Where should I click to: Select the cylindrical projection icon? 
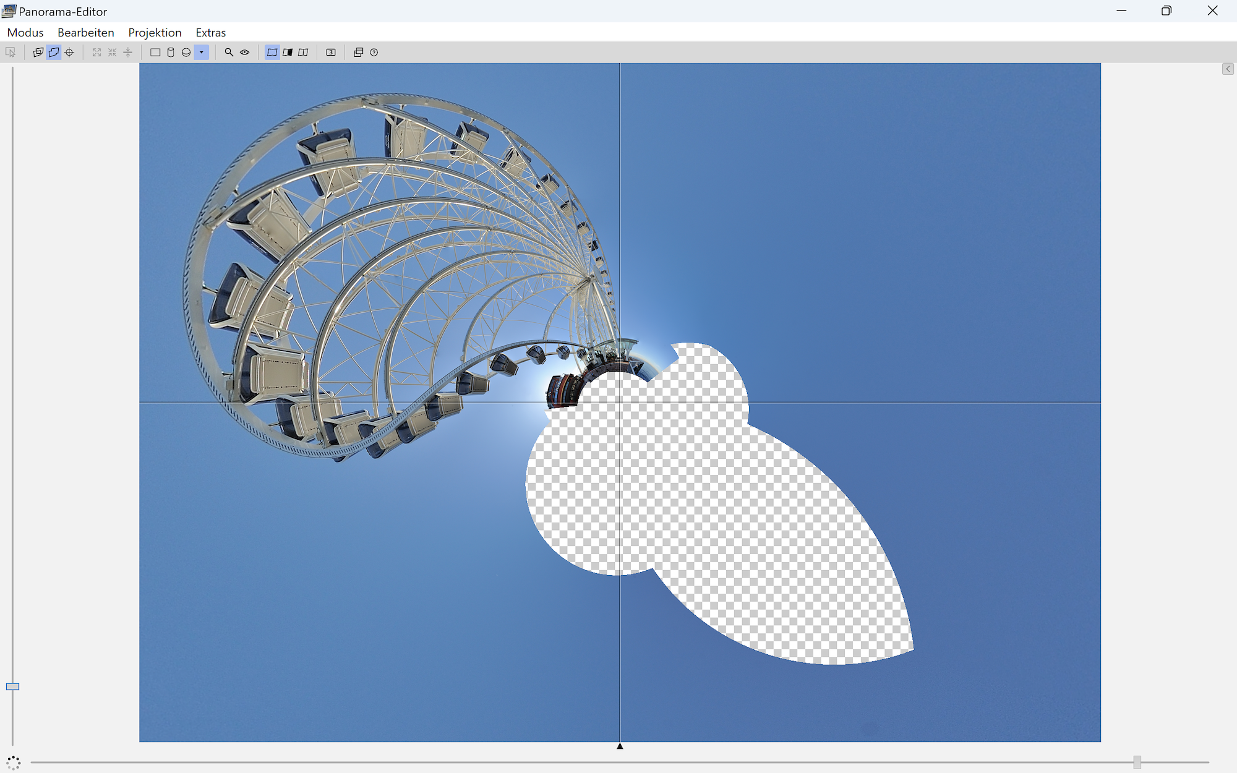click(171, 53)
